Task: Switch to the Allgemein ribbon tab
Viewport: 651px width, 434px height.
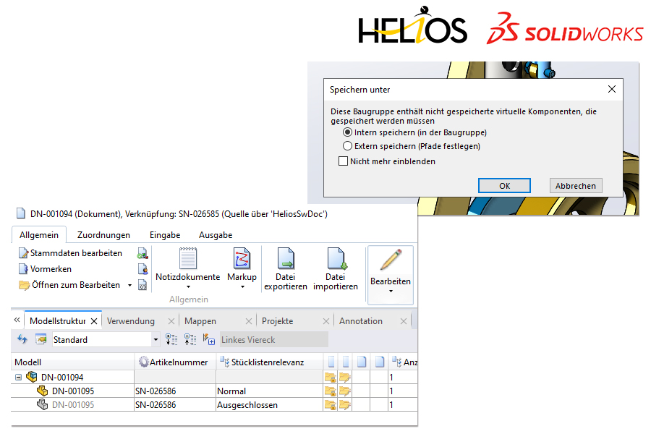Action: (39, 235)
